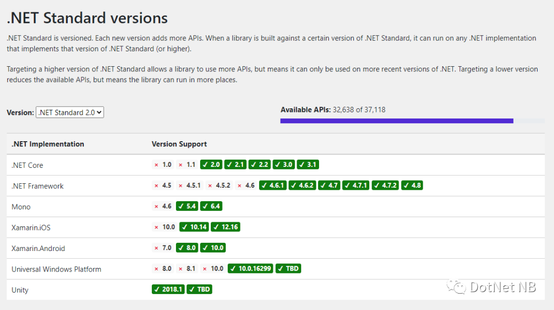Click the Xamarin.Android row label
Image resolution: width=554 pixels, height=310 pixels.
tap(38, 248)
